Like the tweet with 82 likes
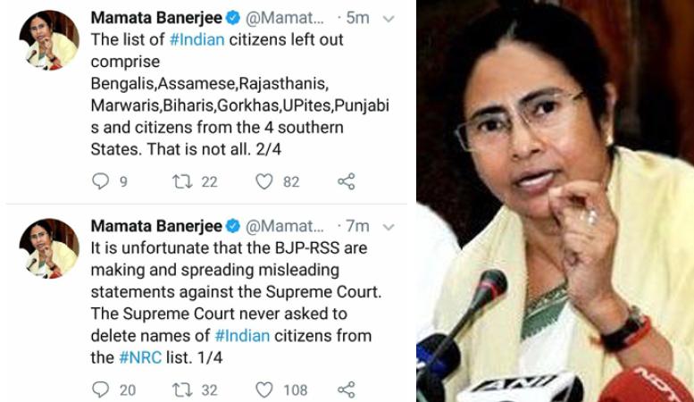This screenshot has width=694, height=402. click(x=264, y=181)
